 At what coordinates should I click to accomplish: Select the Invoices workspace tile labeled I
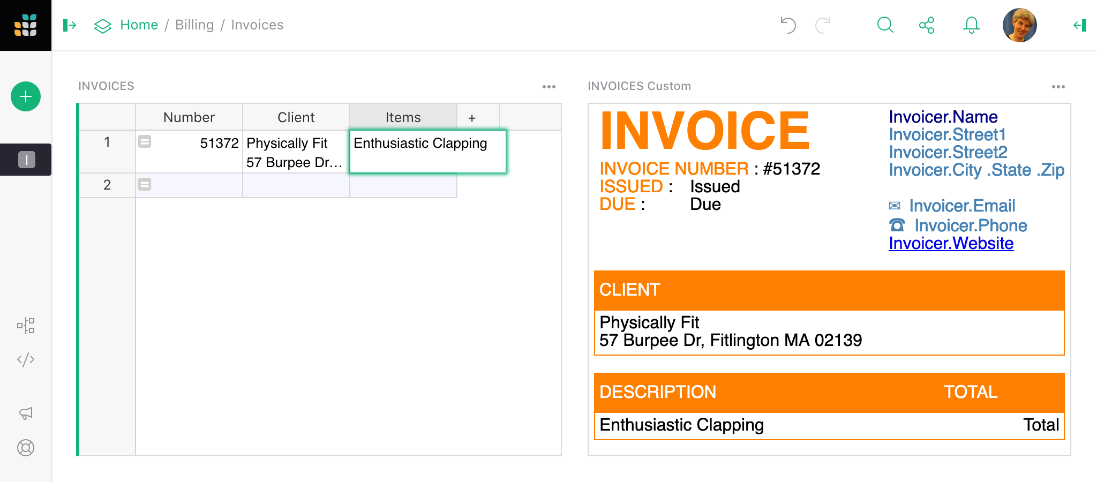point(26,160)
